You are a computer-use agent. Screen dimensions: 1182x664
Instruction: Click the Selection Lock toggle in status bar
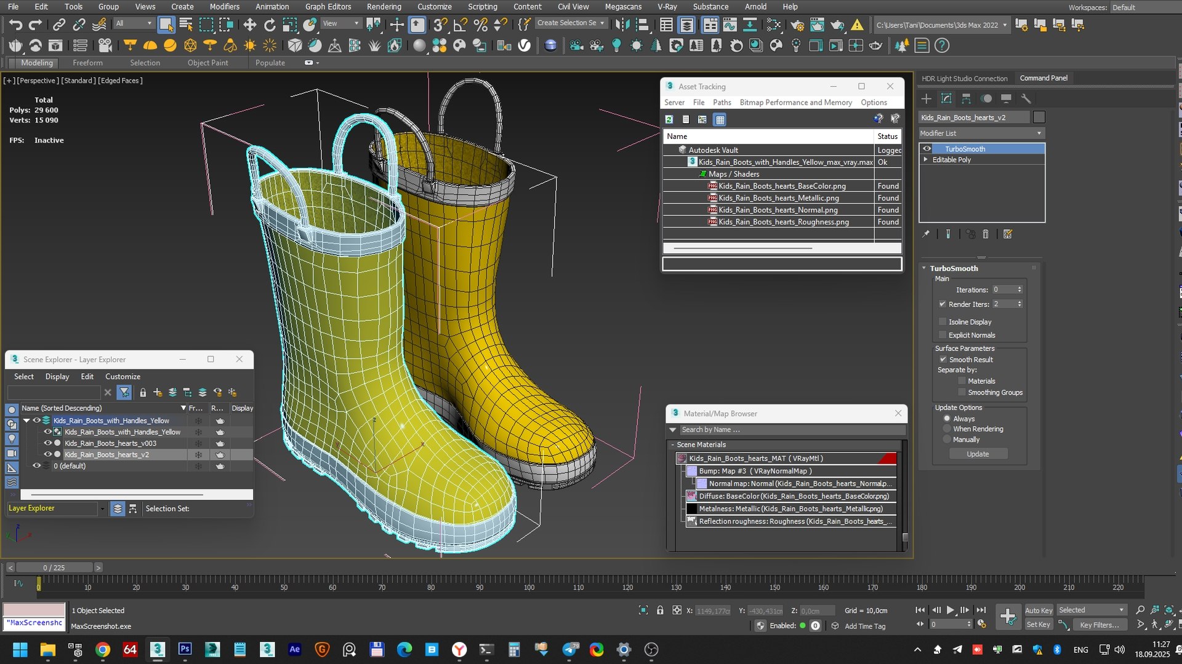pyautogui.click(x=660, y=611)
